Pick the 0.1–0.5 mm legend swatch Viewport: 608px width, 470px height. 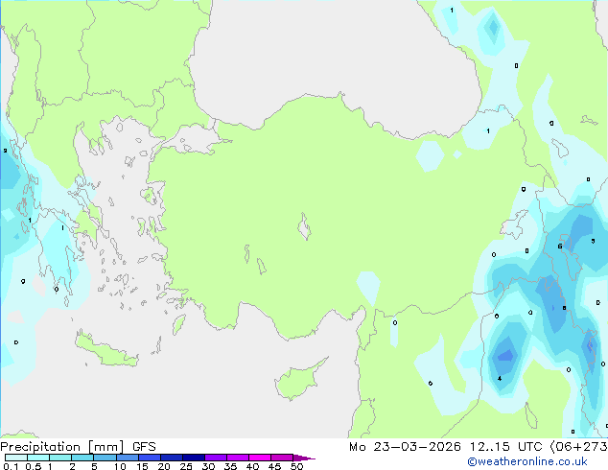(x=16, y=458)
